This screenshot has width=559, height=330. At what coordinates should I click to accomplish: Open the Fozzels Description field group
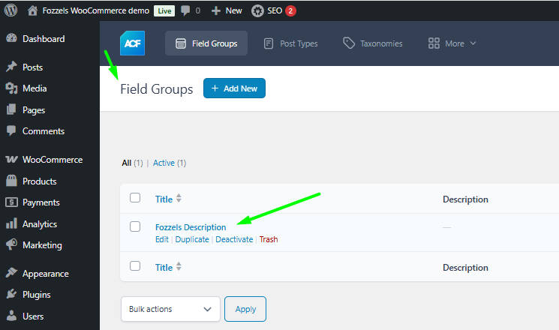click(x=191, y=227)
